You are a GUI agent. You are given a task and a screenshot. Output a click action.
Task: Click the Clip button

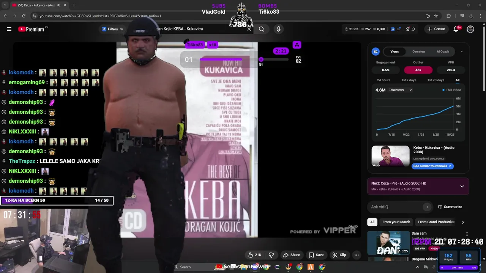pyautogui.click(x=339, y=255)
